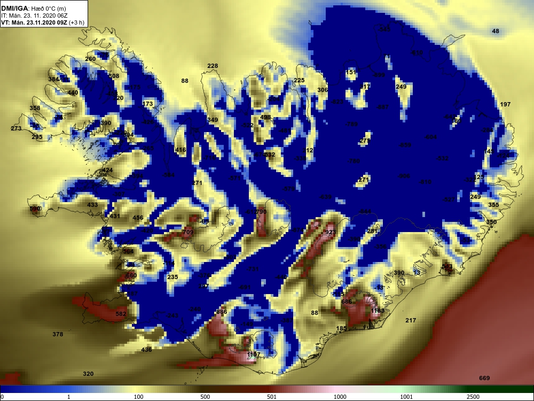Click the legend label 1001
This screenshot has width=534, height=401.
pos(406,397)
